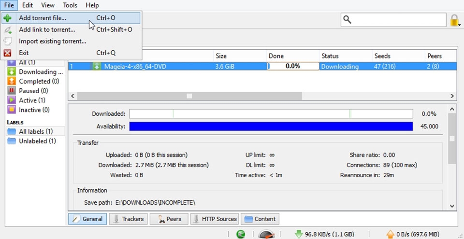Image resolution: width=464 pixels, height=239 pixels.
Task: Click the blue Availability bar
Action: (x=271, y=127)
